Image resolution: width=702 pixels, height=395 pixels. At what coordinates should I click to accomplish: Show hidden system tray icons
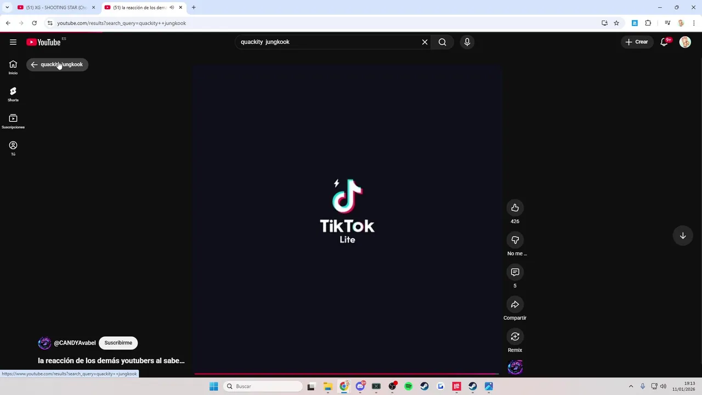(x=631, y=386)
